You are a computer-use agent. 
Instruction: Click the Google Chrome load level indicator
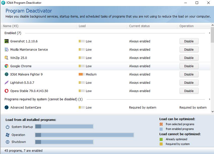82,66
